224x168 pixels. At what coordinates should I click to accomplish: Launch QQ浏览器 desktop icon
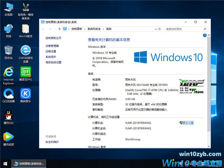click(8, 96)
